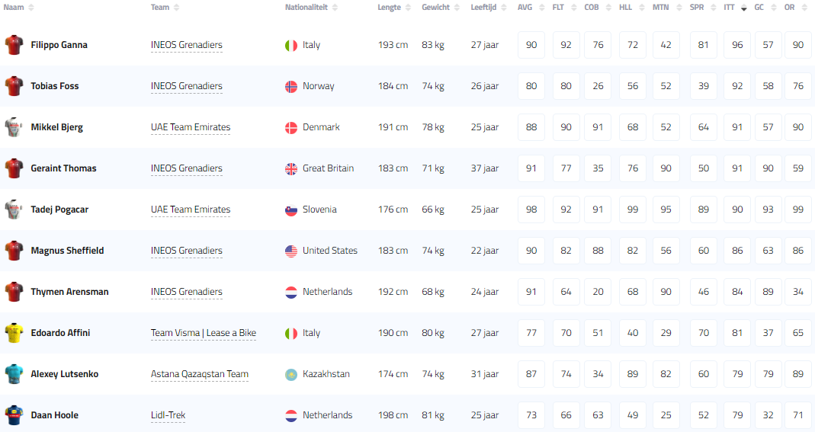Sort the table by Naam column
815x432 pixels.
tap(14, 8)
